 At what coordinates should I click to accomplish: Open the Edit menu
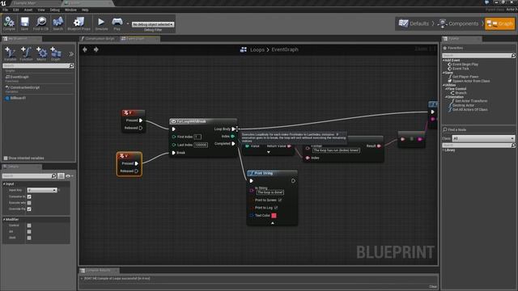(15, 10)
